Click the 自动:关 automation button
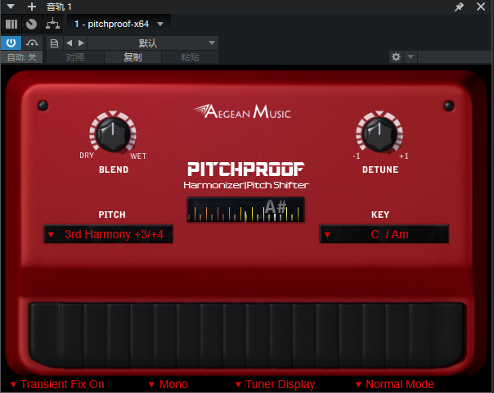Screen dimensions: 494x393 coord(22,57)
